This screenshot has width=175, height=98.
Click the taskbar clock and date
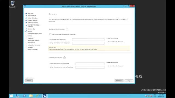click(x=161, y=96)
